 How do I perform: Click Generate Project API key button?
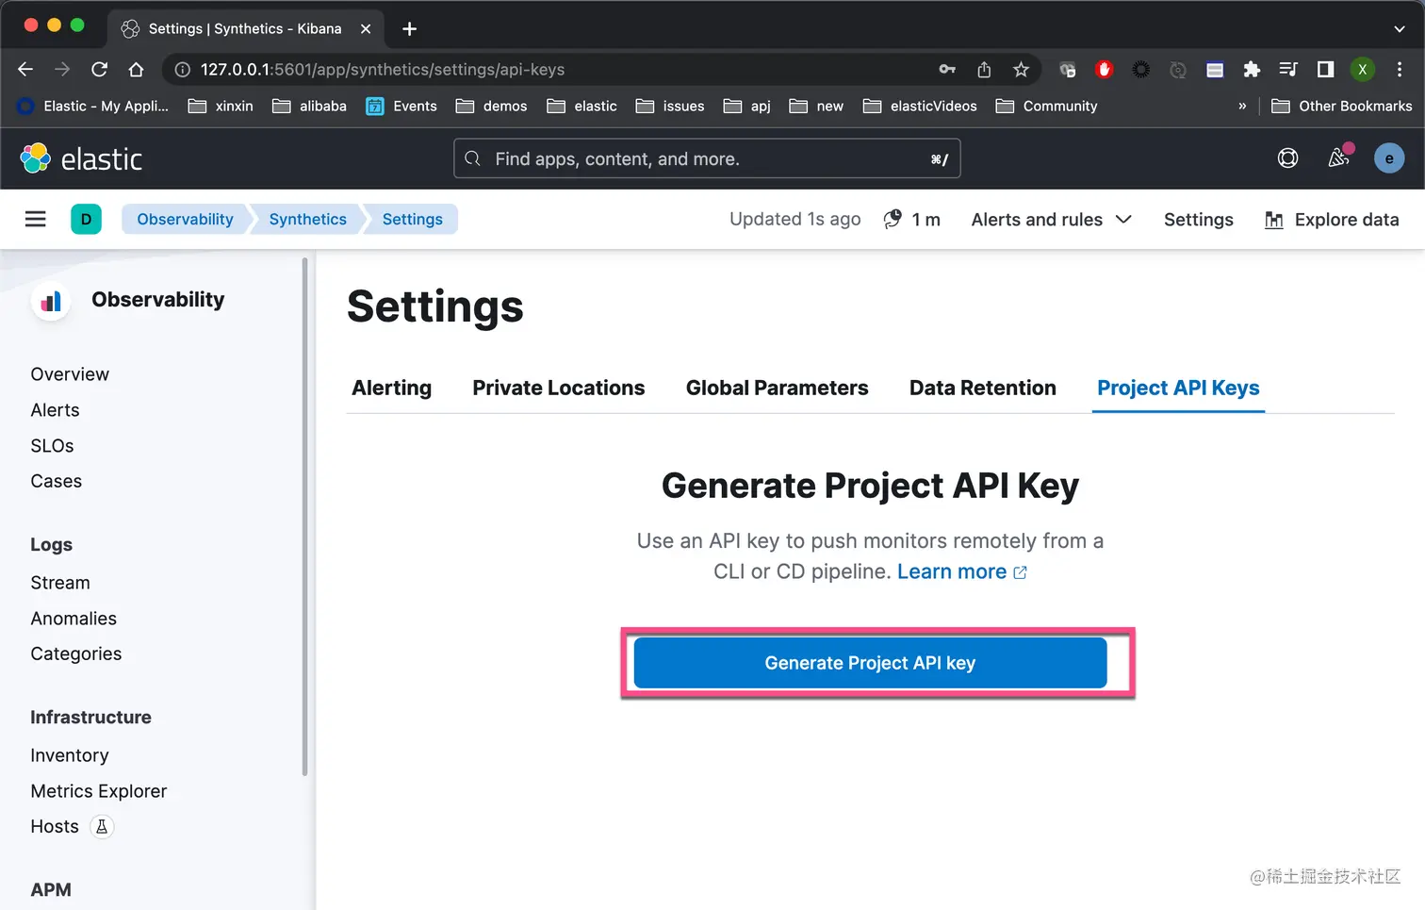870,663
